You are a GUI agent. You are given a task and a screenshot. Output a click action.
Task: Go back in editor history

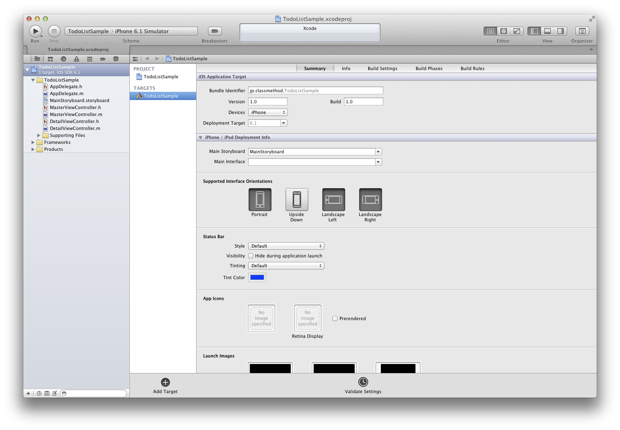point(147,59)
